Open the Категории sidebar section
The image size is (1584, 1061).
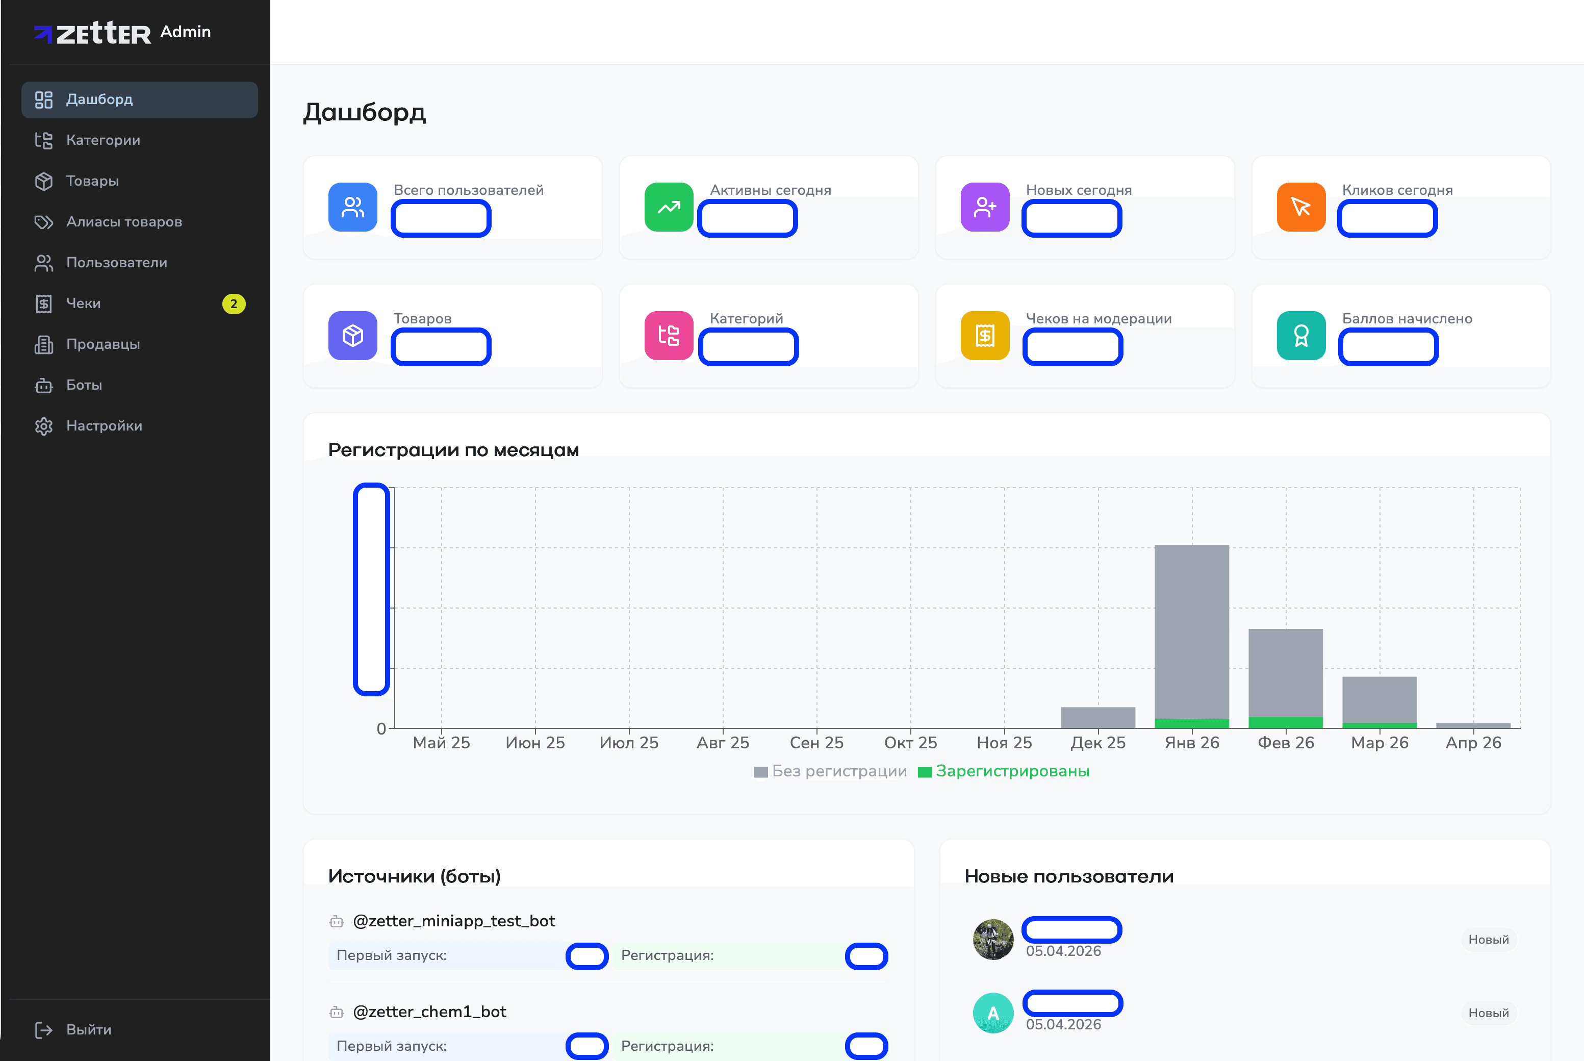[x=103, y=140]
